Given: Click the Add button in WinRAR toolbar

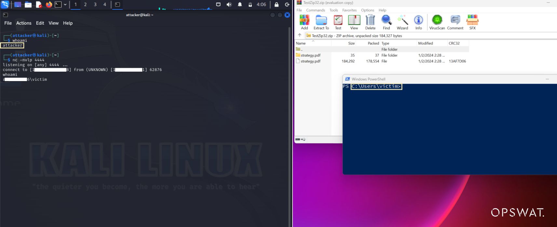Looking at the screenshot, I should 304,22.
